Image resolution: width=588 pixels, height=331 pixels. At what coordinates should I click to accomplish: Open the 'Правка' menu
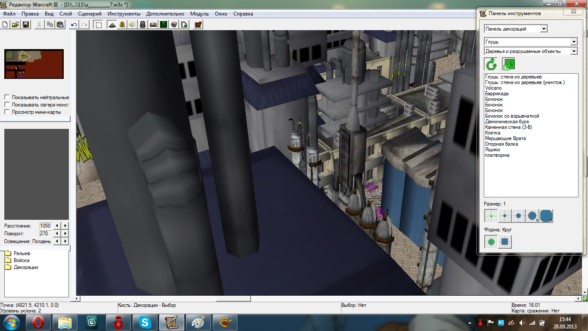pos(30,14)
